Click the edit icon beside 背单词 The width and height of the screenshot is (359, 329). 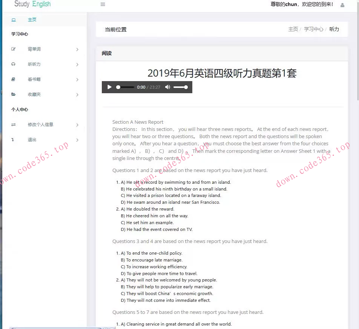pos(14,49)
